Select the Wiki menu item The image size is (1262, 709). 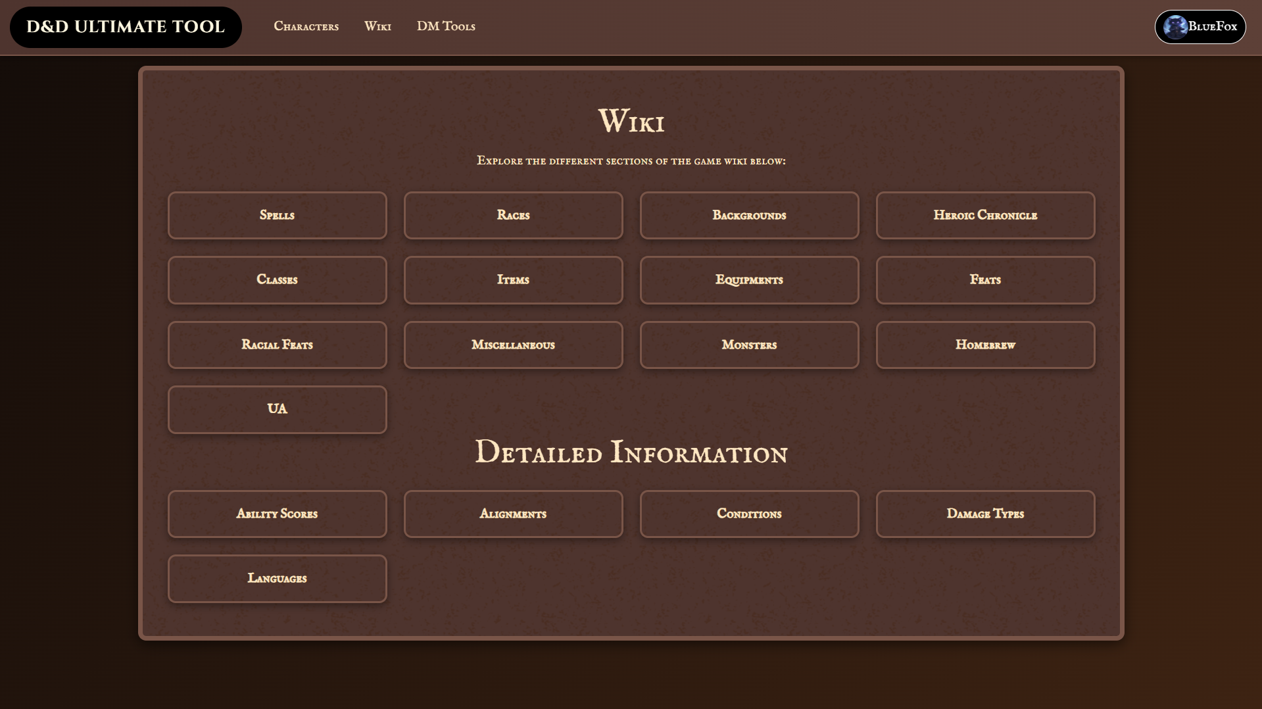[377, 26]
